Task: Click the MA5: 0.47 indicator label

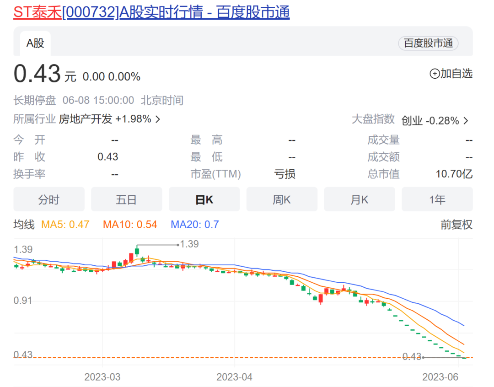Action: point(65,225)
